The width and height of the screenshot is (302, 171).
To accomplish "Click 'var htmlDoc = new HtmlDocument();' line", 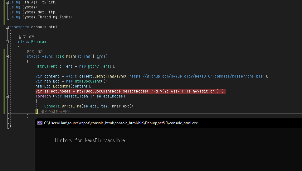I will [71, 81].
